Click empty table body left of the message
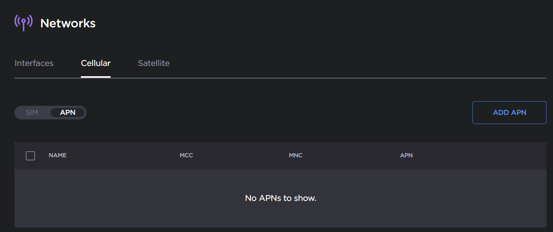 click(x=114, y=198)
